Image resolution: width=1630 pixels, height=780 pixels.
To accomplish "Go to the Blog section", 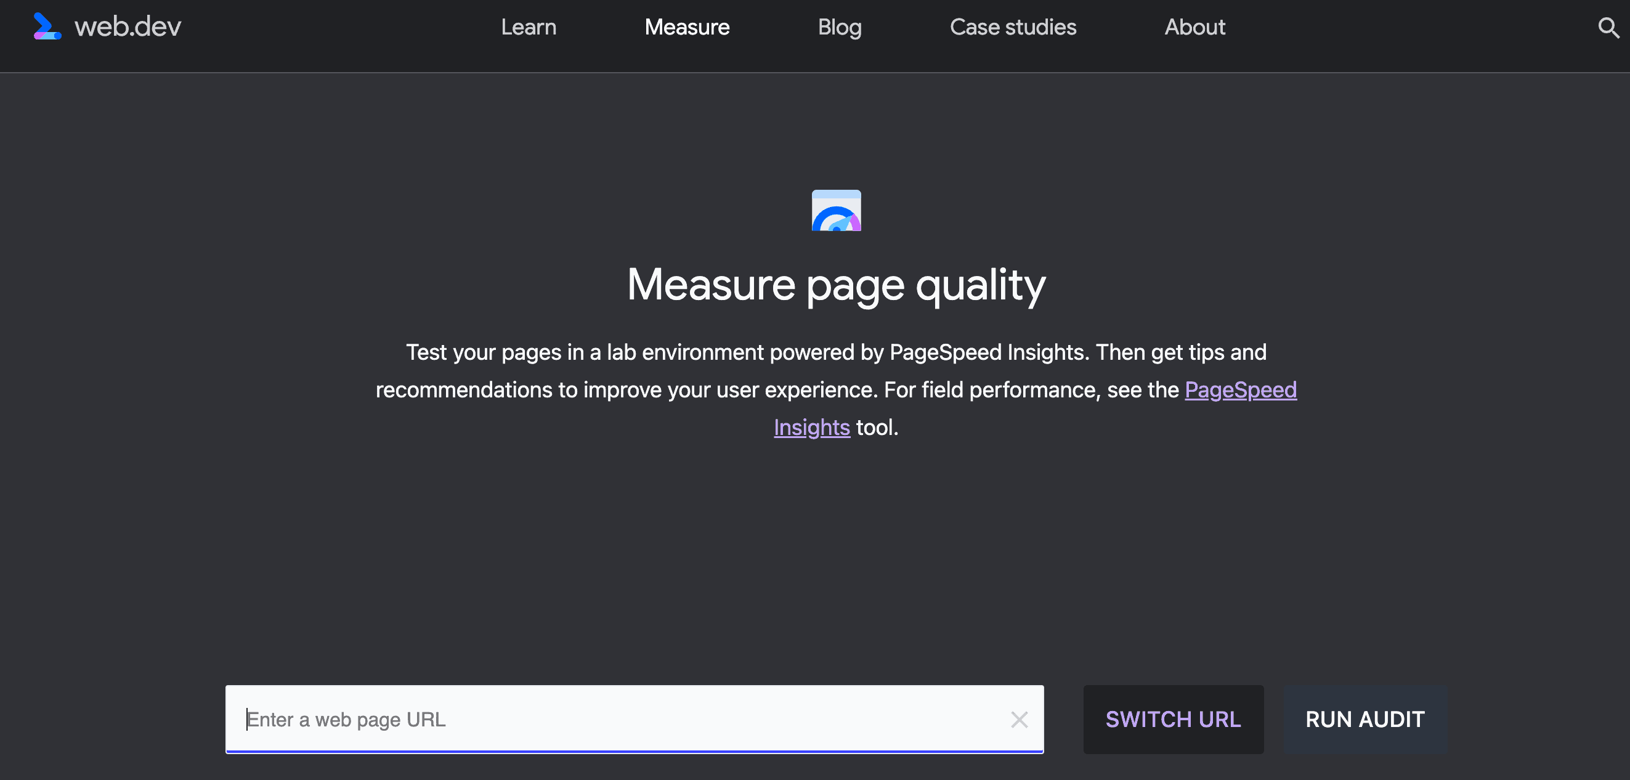I will point(839,27).
